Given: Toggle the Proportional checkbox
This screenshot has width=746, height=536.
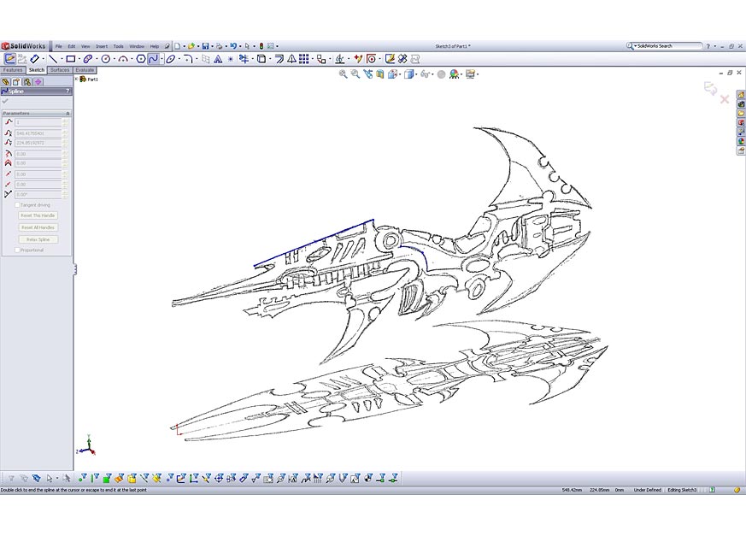Looking at the screenshot, I should tap(18, 250).
